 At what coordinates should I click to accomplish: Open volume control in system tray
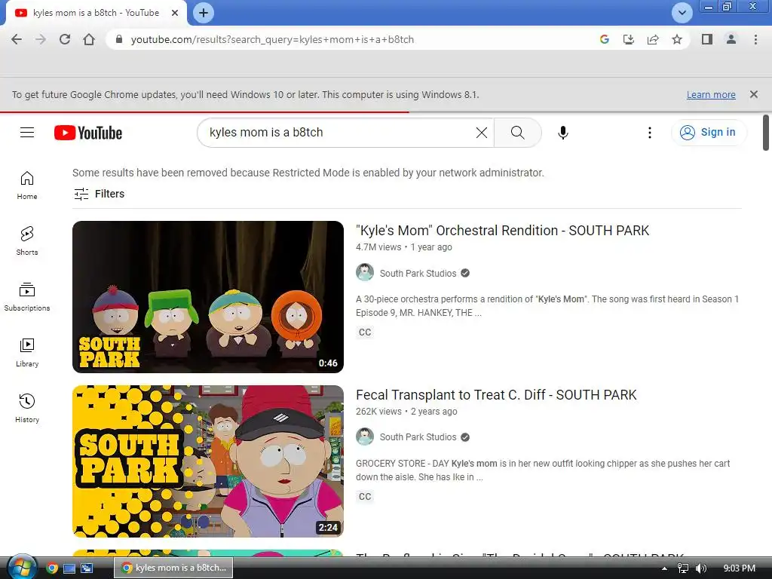(x=702, y=568)
